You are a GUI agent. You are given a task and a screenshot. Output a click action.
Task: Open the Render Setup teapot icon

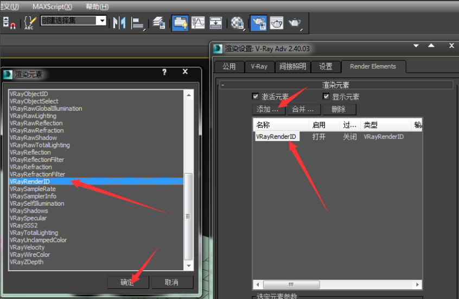[x=259, y=23]
